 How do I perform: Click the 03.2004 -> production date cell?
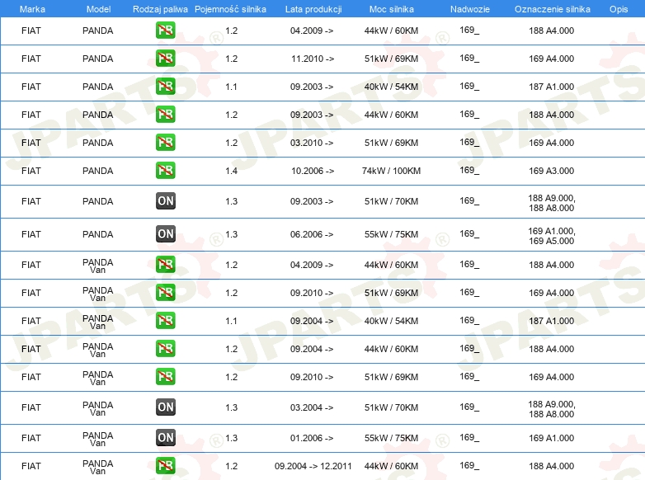[312, 407]
